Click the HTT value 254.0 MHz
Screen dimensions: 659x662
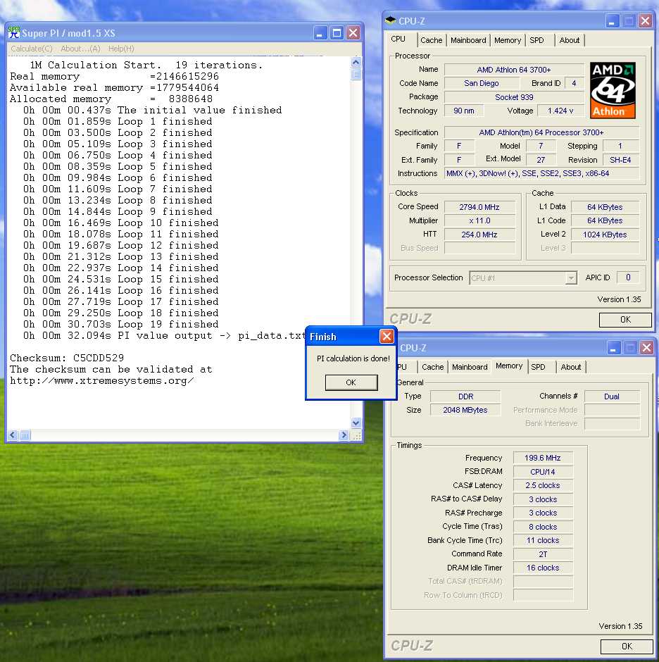pyautogui.click(x=479, y=235)
